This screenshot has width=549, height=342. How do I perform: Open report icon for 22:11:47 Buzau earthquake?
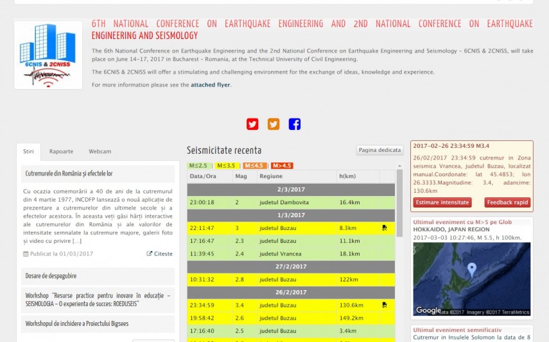[385, 227]
